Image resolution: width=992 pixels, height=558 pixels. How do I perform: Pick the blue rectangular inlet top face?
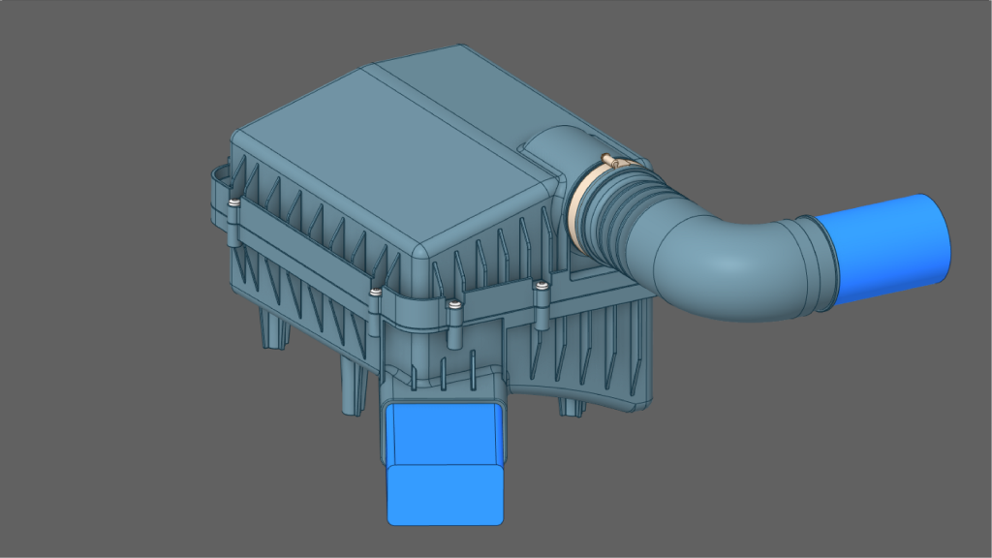(445, 435)
